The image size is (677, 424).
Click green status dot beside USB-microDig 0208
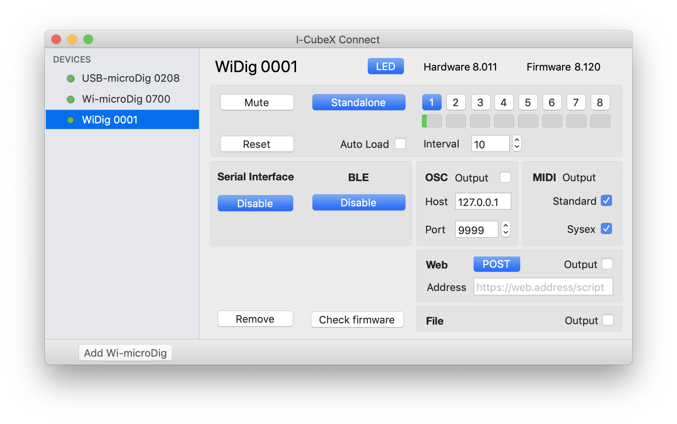pos(71,79)
